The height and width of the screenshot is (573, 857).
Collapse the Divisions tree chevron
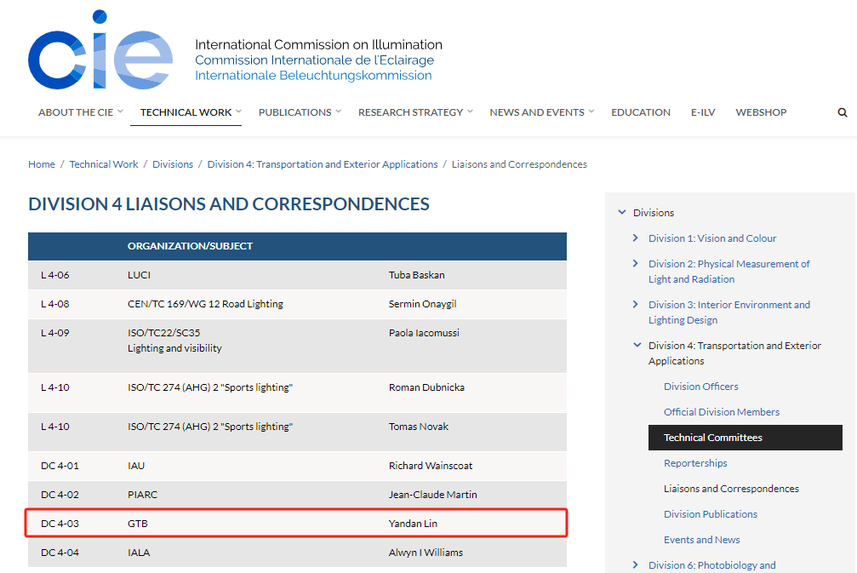click(x=621, y=212)
